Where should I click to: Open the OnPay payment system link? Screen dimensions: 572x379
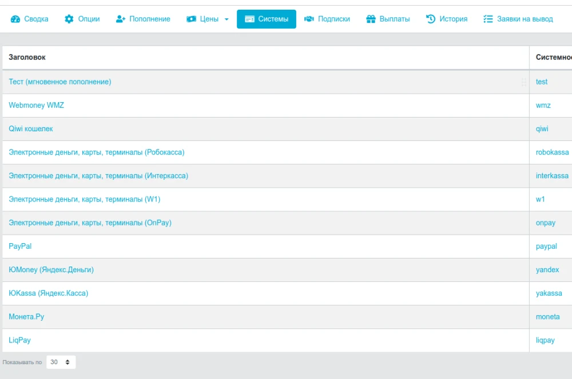point(90,223)
